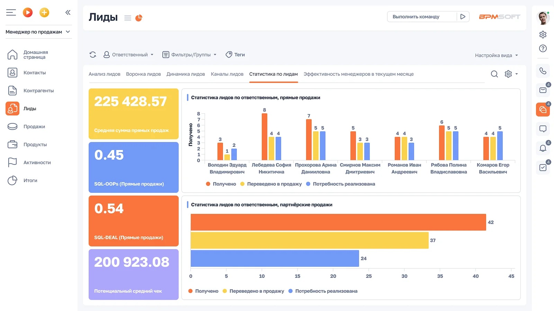Switch to list view icon beside Лиды
Image resolution: width=554 pixels, height=311 pixels.
tap(128, 18)
